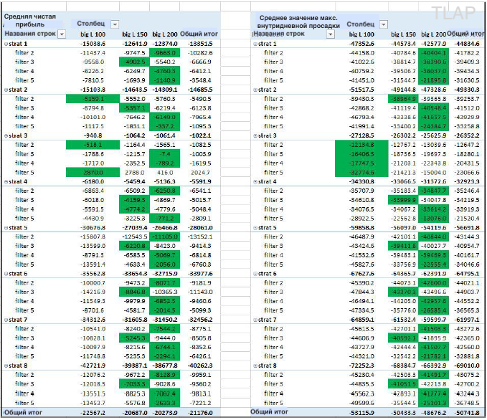Select big L 100 header in net profit table
The width and height of the screenshot is (487, 420).
[x=93, y=34]
